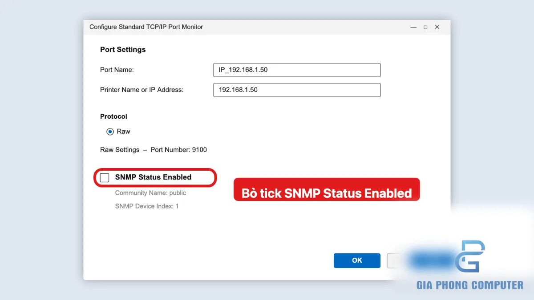Confirm settings with the OK button
The height and width of the screenshot is (300, 534).
click(x=357, y=260)
